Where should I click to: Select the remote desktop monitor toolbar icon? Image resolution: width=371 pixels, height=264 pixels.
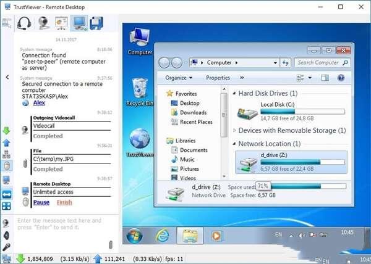tap(79, 23)
